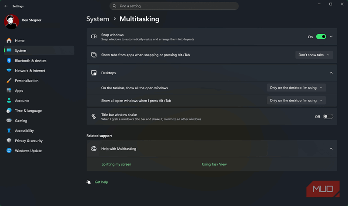This screenshot has width=348, height=206.
Task: Open the Time & language settings page
Action: pyautogui.click(x=28, y=111)
